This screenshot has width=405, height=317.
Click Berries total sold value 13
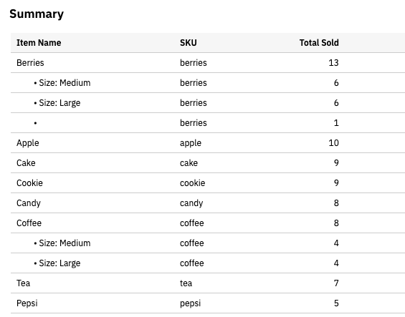click(x=333, y=63)
